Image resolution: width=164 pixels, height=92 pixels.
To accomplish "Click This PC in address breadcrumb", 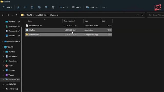I will [x=29, y=15].
